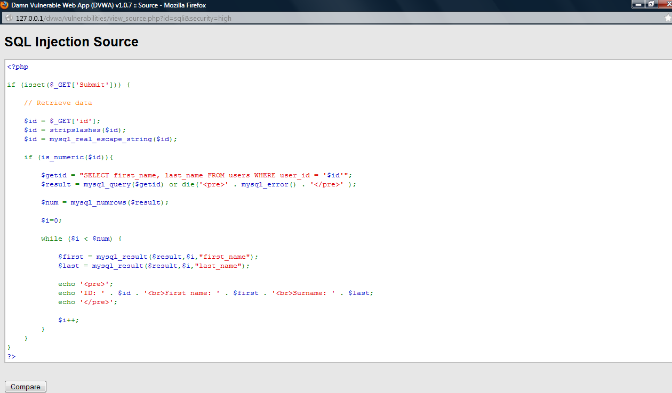Click the mysql_query or die line
Viewport: 672px width, 393px height.
[199, 184]
